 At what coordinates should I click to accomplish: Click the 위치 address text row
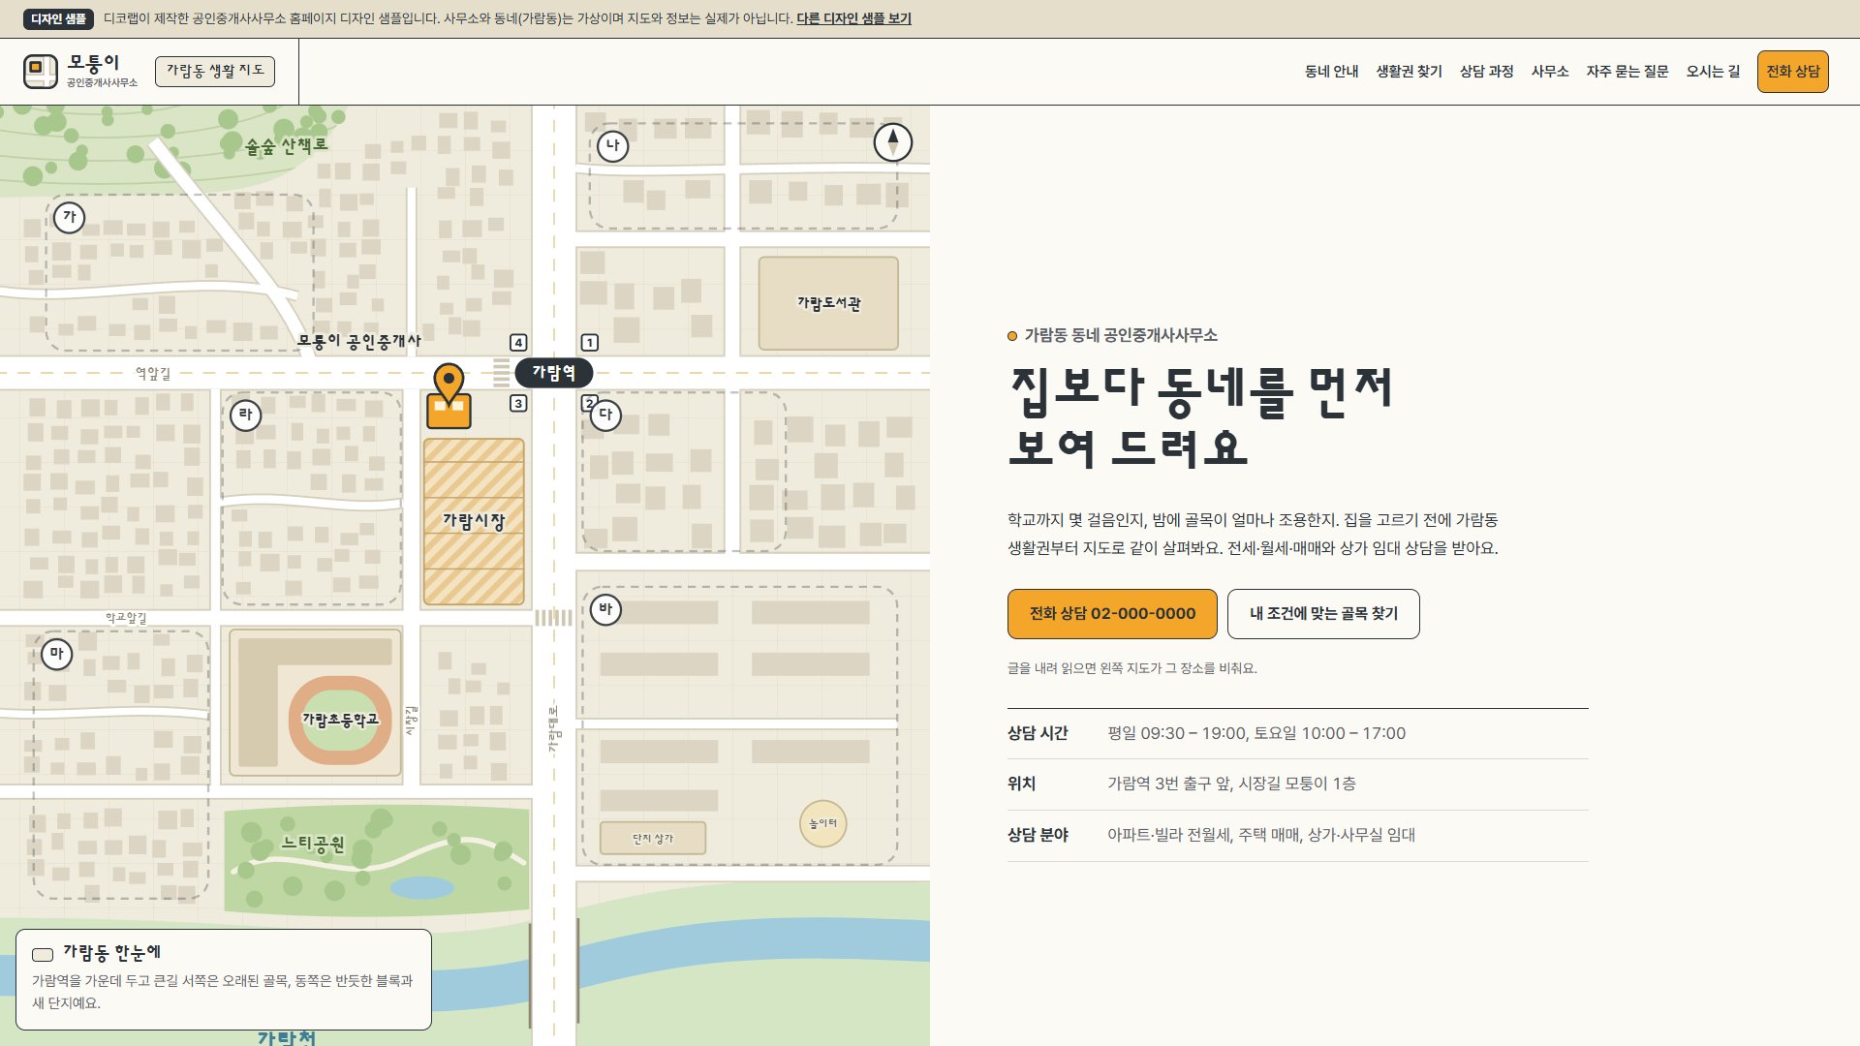(1298, 784)
